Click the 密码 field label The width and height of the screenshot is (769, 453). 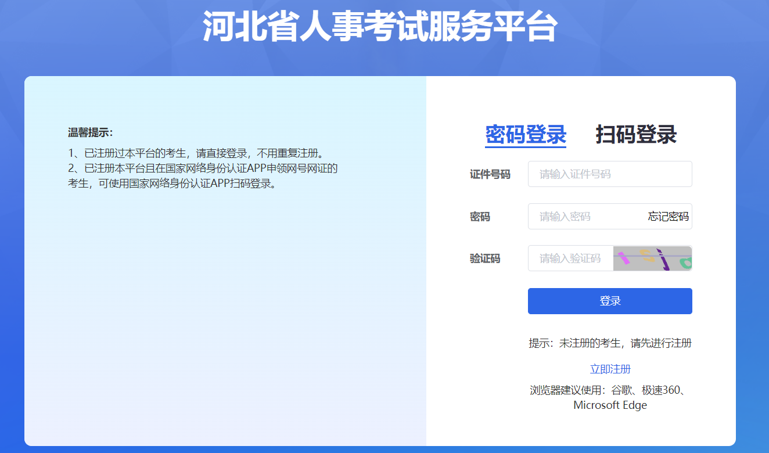(480, 217)
